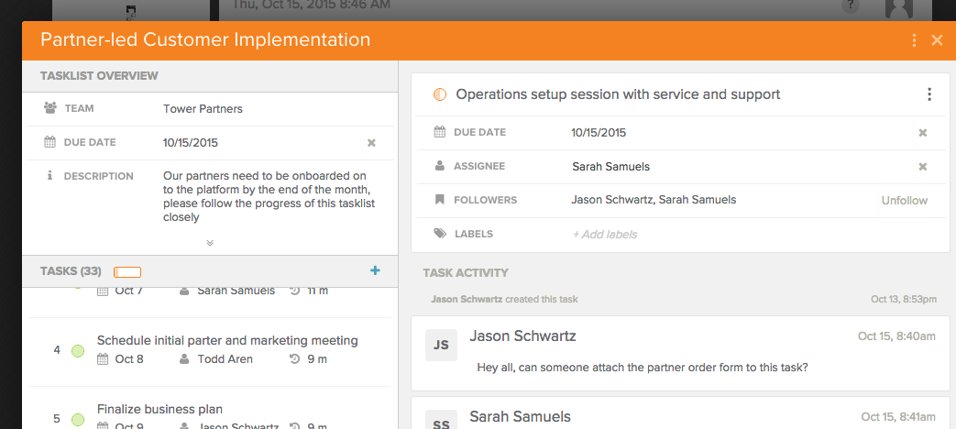Click the help question mark icon in background window
Screen dimensions: 956x429
[x=851, y=6]
